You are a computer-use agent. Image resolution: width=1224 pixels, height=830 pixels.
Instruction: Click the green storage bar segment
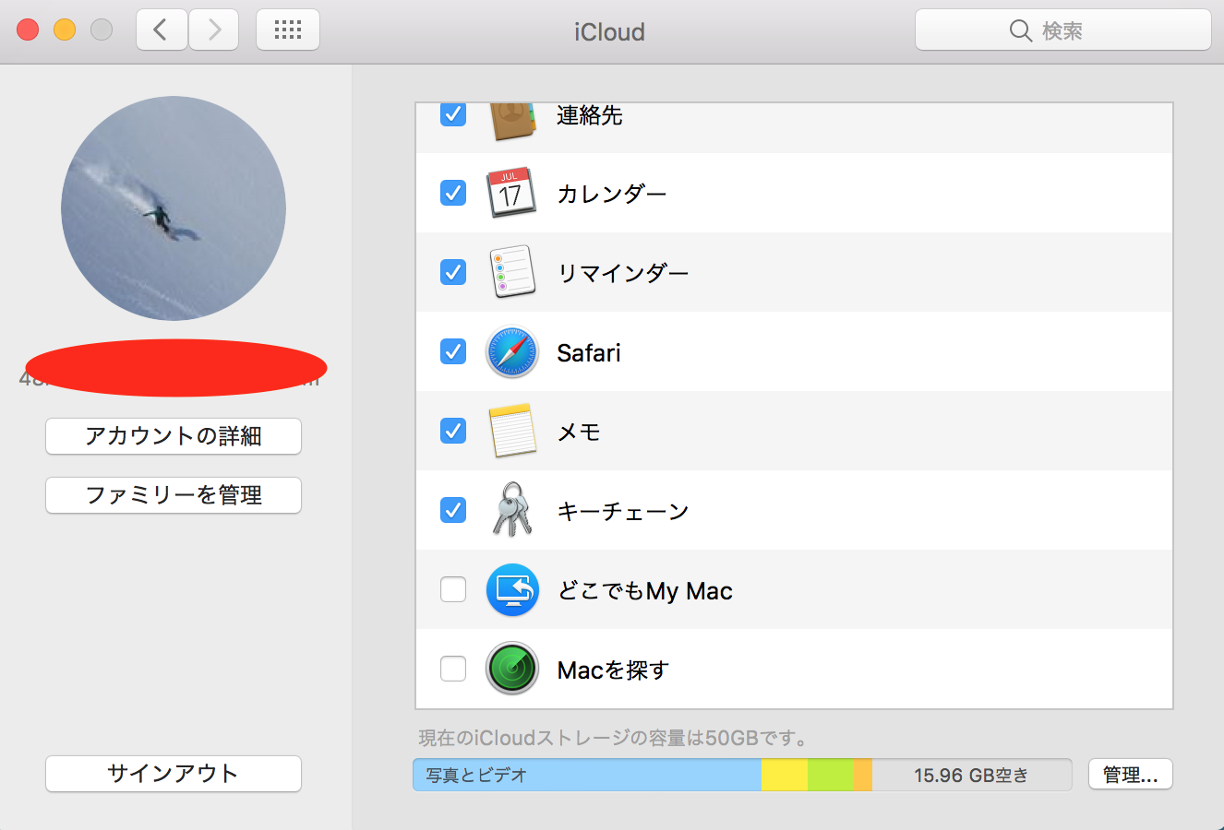point(831,775)
